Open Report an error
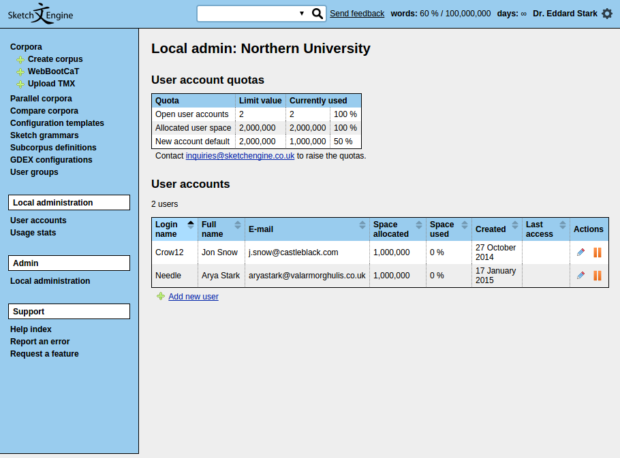Viewport: 620px width, 458px height. point(40,341)
